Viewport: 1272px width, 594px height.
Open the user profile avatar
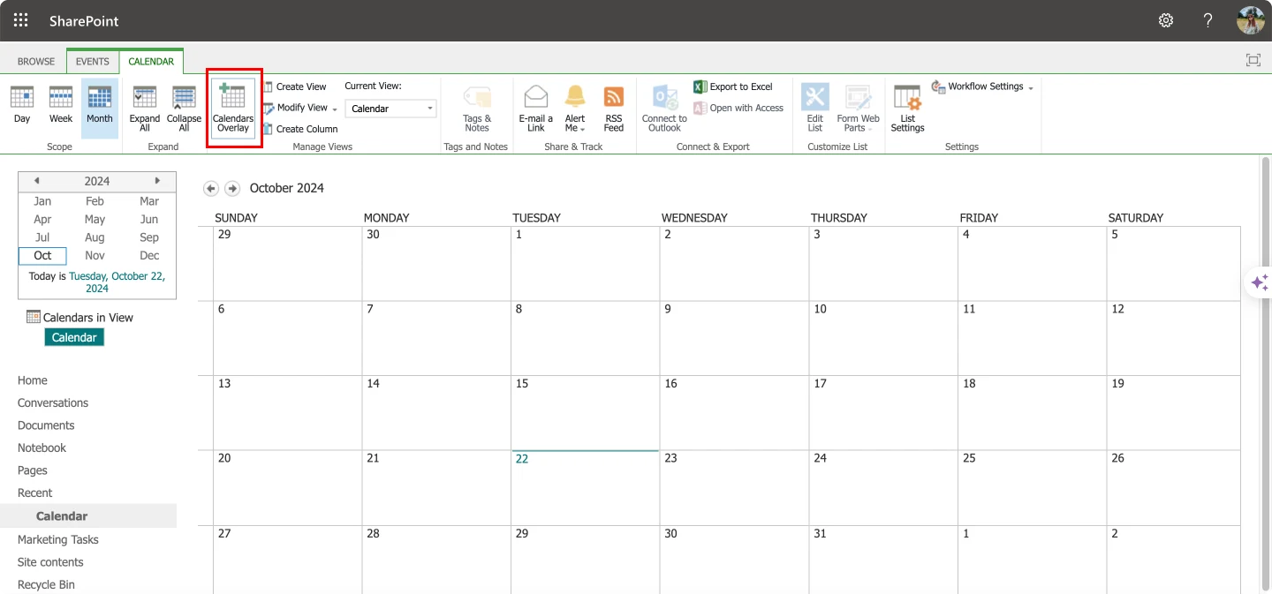tap(1251, 20)
